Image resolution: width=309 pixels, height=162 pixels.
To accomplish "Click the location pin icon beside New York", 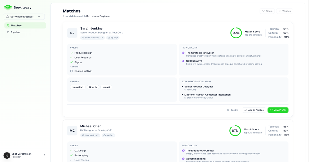I will (x=83, y=135).
